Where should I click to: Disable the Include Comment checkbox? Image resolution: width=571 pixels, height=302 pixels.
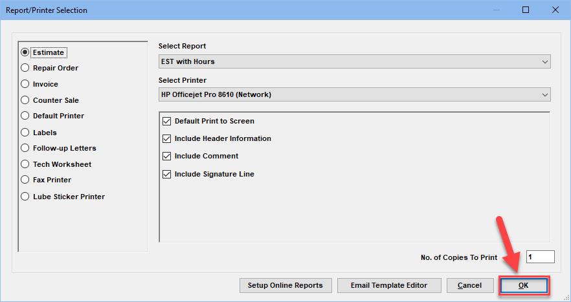point(167,156)
